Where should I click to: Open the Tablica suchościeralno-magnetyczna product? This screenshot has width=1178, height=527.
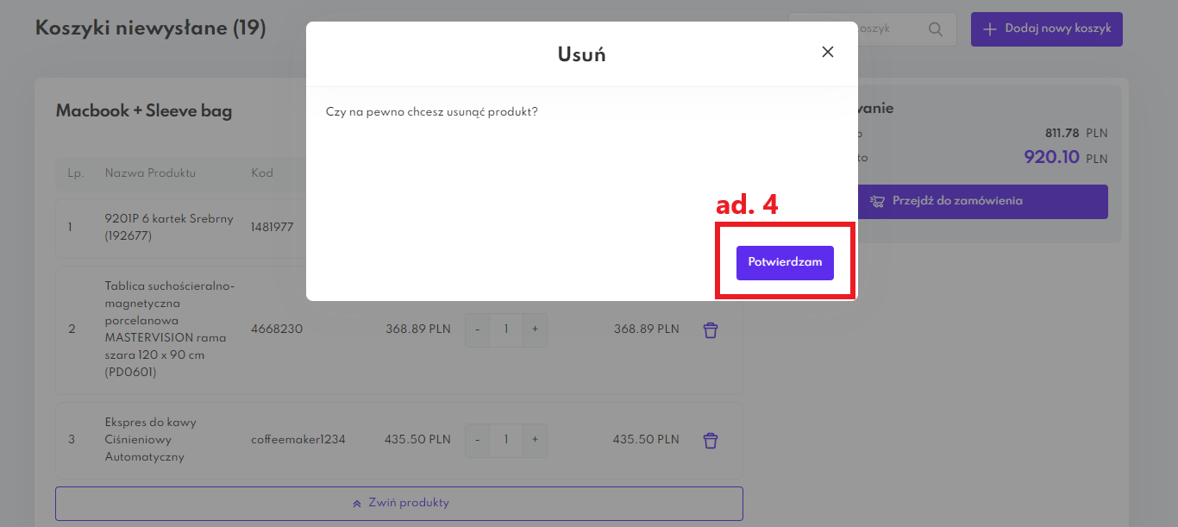pos(168,329)
